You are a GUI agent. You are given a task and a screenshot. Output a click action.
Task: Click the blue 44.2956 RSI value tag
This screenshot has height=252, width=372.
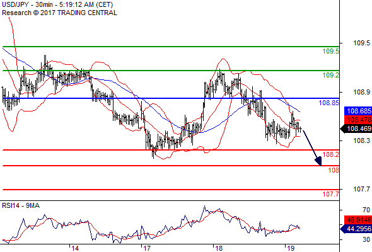(356, 229)
